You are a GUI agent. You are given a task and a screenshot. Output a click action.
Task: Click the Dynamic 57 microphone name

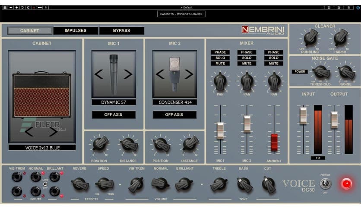click(114, 102)
